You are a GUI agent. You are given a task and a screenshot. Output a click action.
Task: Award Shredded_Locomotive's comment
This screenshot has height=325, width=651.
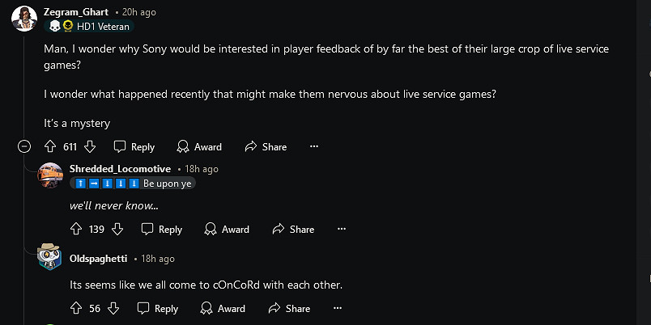coord(227,229)
